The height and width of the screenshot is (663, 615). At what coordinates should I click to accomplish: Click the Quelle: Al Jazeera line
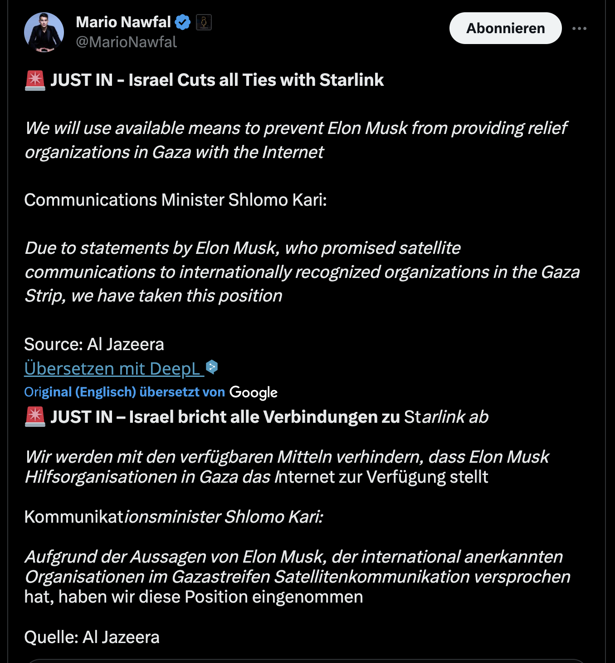point(92,637)
